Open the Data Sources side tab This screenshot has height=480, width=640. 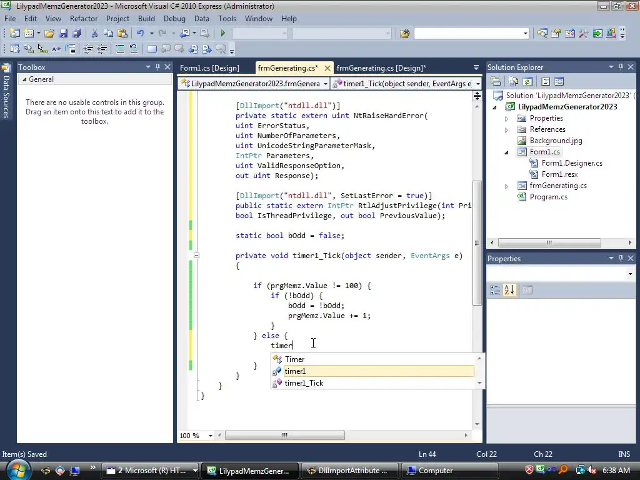pyautogui.click(x=6, y=91)
